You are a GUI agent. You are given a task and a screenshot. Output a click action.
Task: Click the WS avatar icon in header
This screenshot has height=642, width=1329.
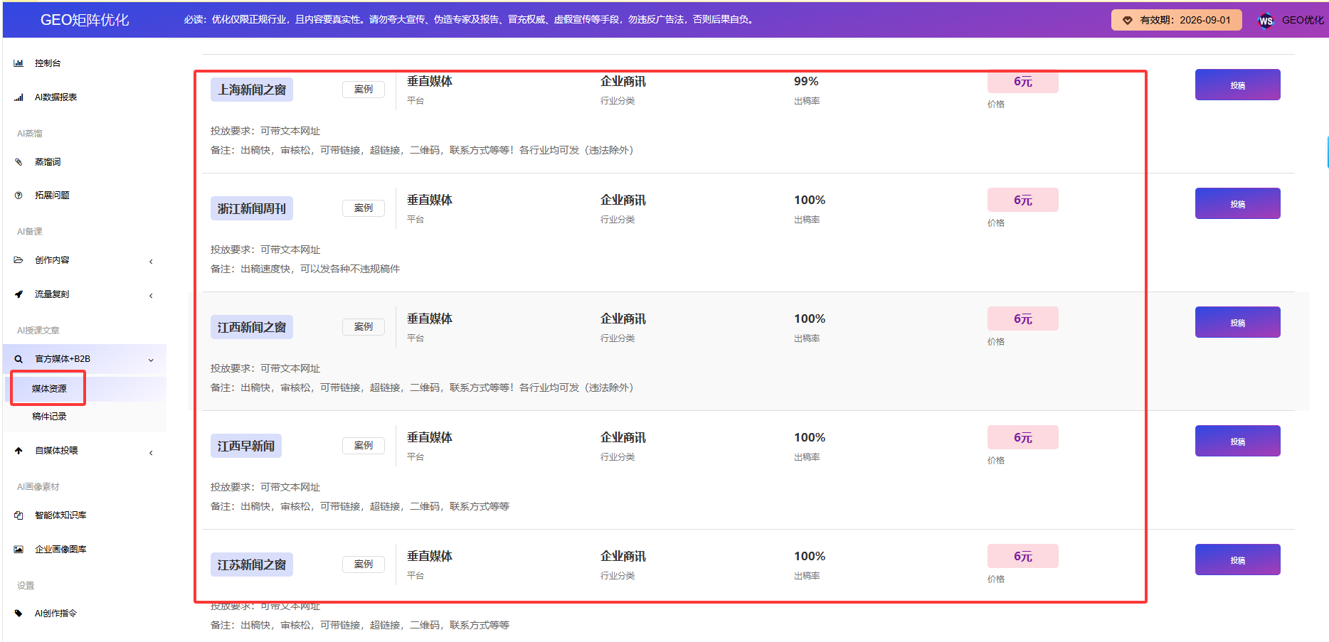[x=1266, y=21]
